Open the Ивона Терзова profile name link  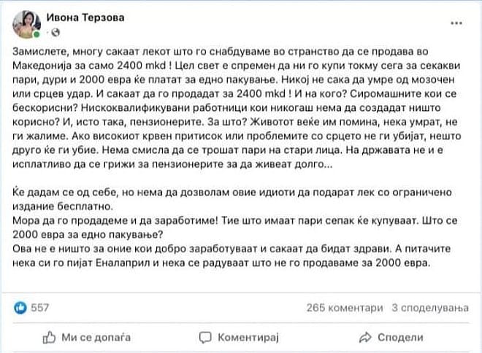(85, 18)
